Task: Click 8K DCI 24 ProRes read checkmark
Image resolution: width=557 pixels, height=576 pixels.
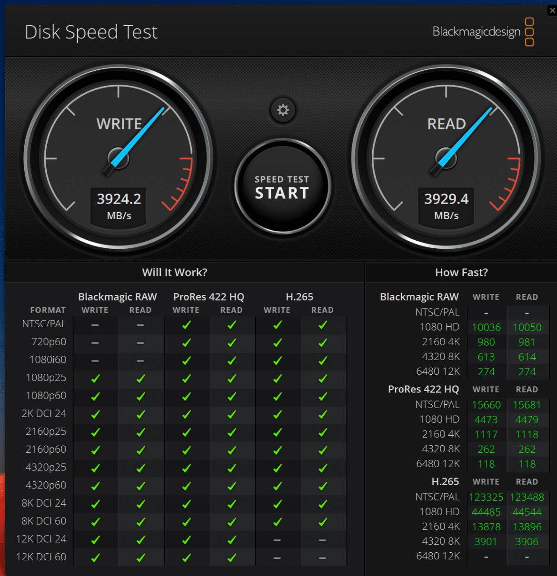Action: click(x=232, y=504)
